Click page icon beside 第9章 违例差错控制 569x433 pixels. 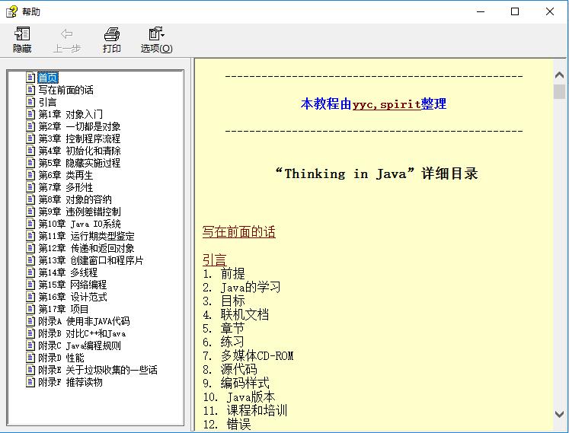coord(30,211)
